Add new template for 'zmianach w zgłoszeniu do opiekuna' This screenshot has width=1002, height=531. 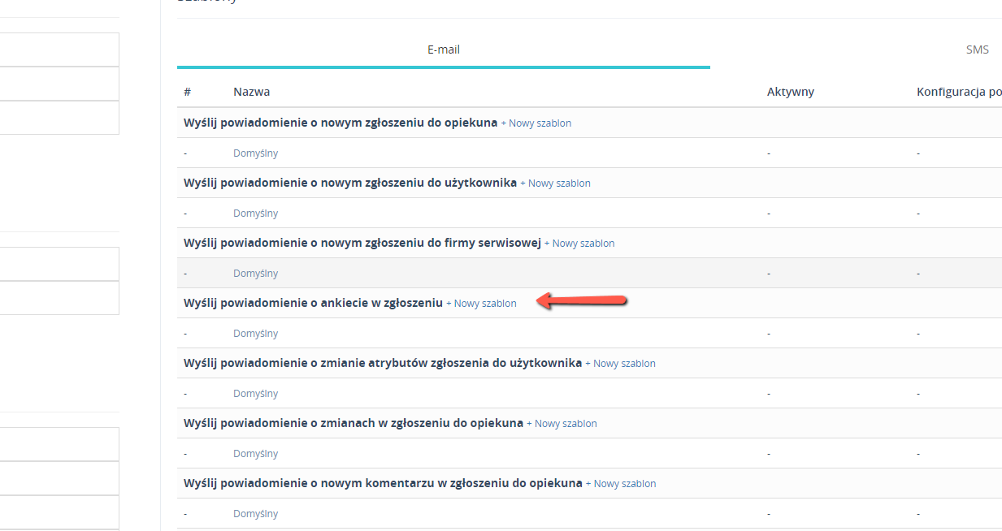pos(562,424)
